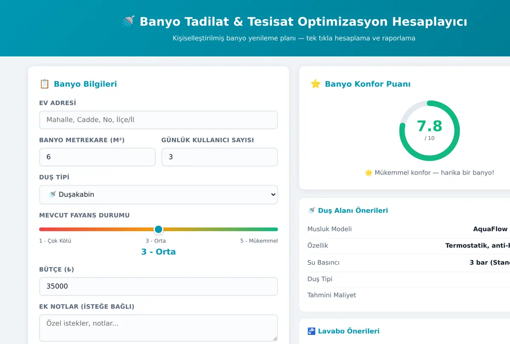510x344 pixels.
Task: Click the Günlük Kullanıcı Sayısı field
Action: [x=219, y=157]
